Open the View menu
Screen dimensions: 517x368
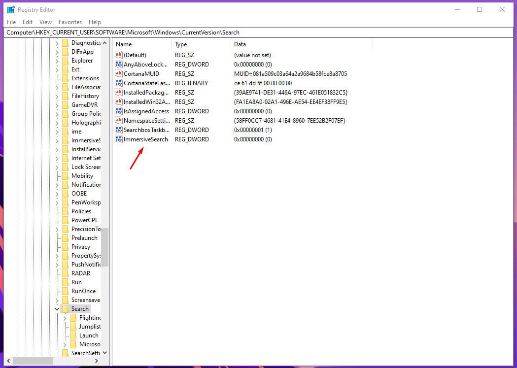coord(45,22)
